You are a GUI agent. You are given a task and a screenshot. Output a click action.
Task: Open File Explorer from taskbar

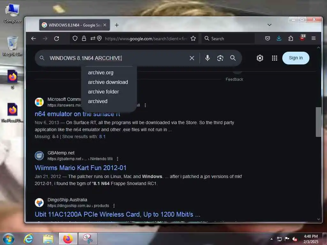click(48, 239)
